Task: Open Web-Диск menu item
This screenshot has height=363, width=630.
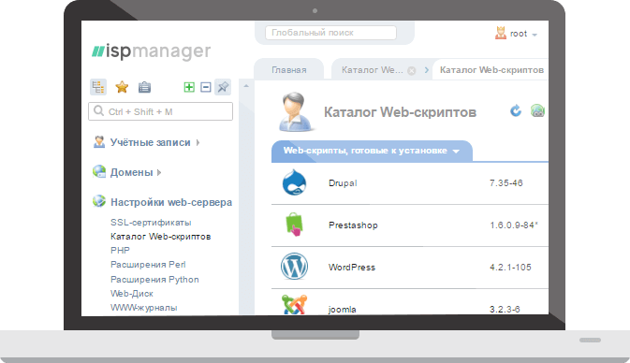Action: point(132,294)
